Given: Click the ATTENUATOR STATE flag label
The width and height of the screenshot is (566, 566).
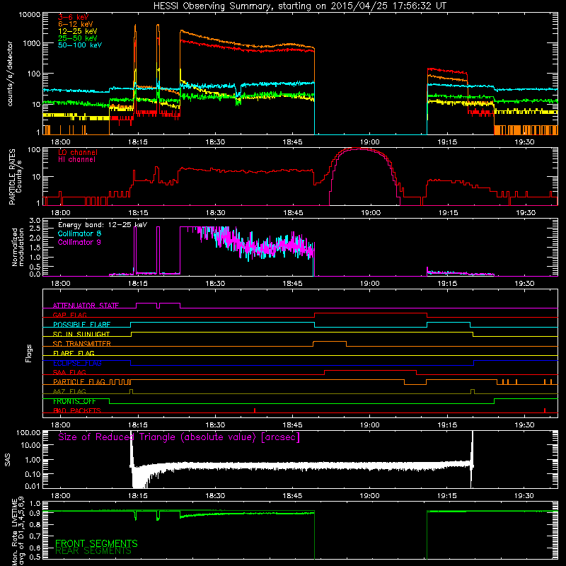Looking at the screenshot, I should point(86,306).
